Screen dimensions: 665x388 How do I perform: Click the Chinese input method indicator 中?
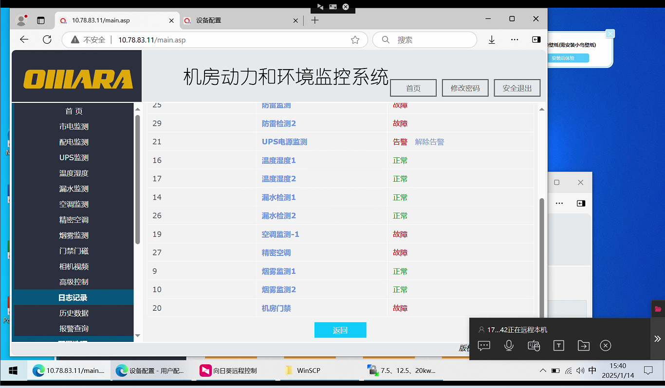pyautogui.click(x=592, y=371)
